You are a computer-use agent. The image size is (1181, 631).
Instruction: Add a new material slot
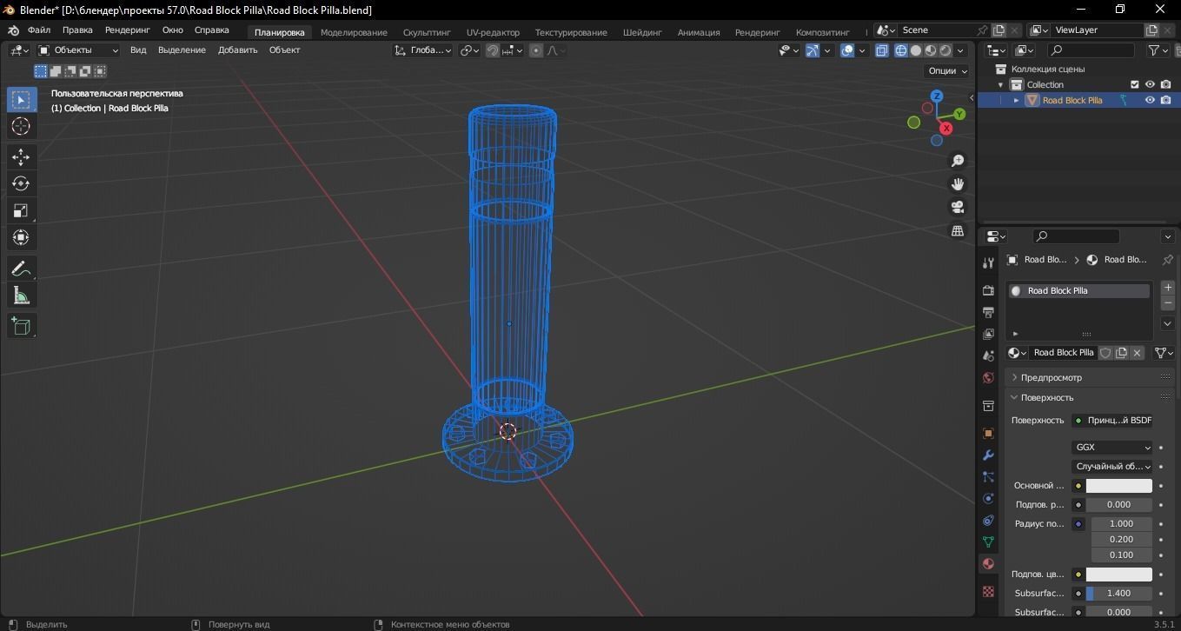point(1167,287)
